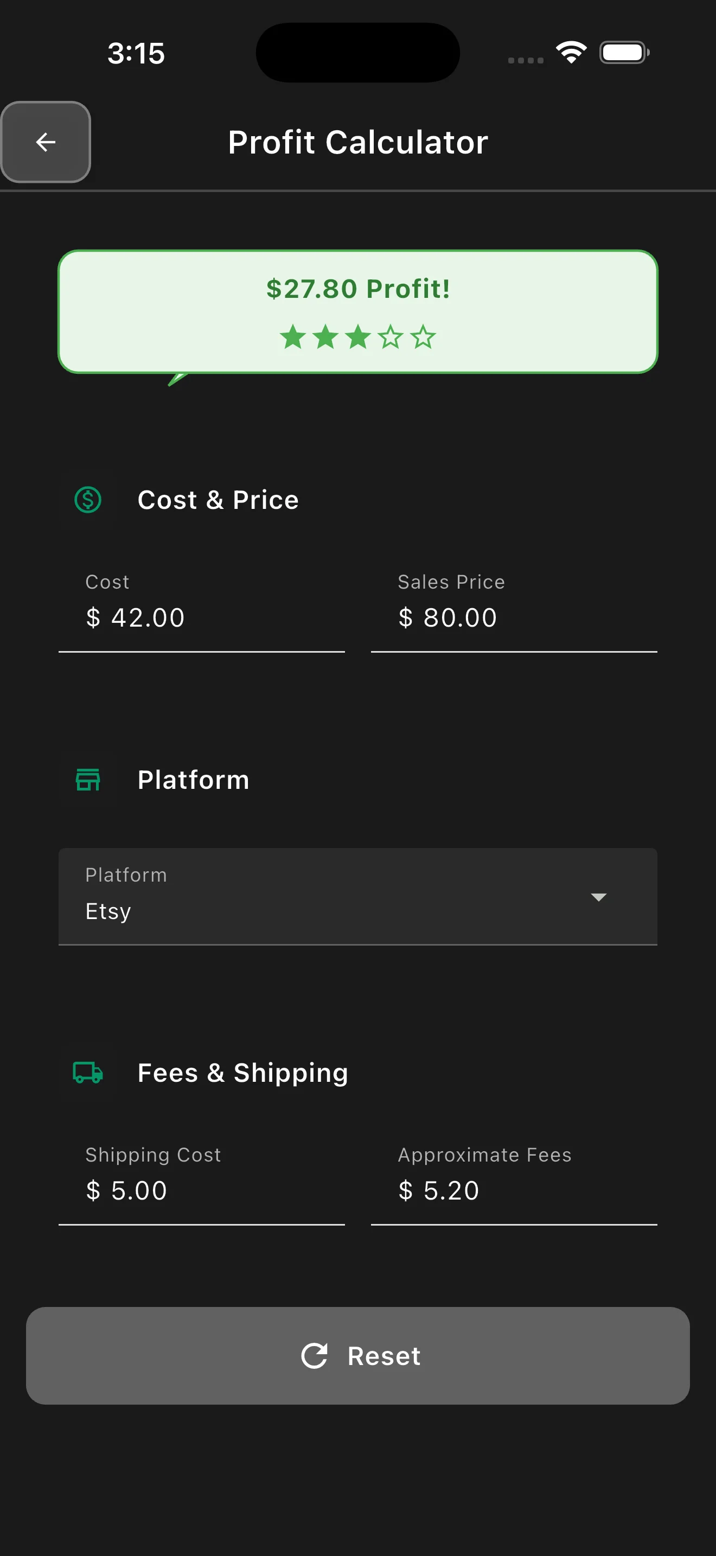Screen dimensions: 716x1556
Task: Tap the battery status icon
Action: [x=624, y=53]
